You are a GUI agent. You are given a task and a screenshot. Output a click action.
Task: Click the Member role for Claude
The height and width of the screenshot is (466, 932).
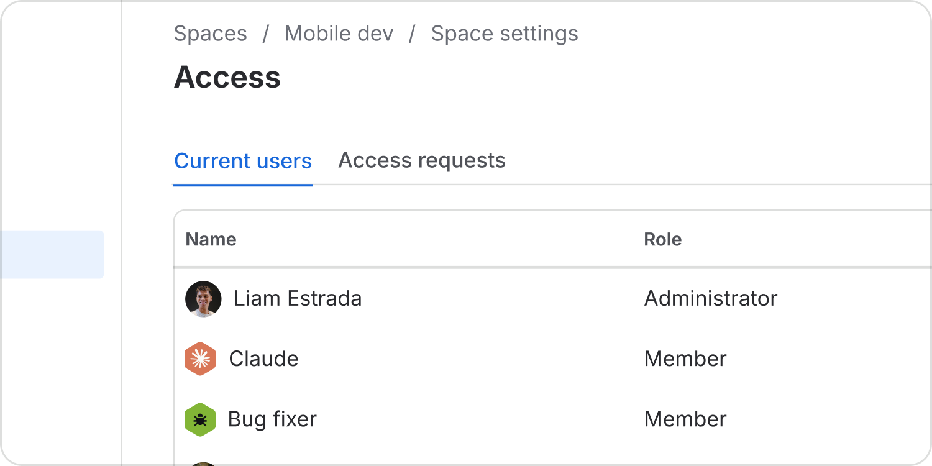[x=685, y=359]
